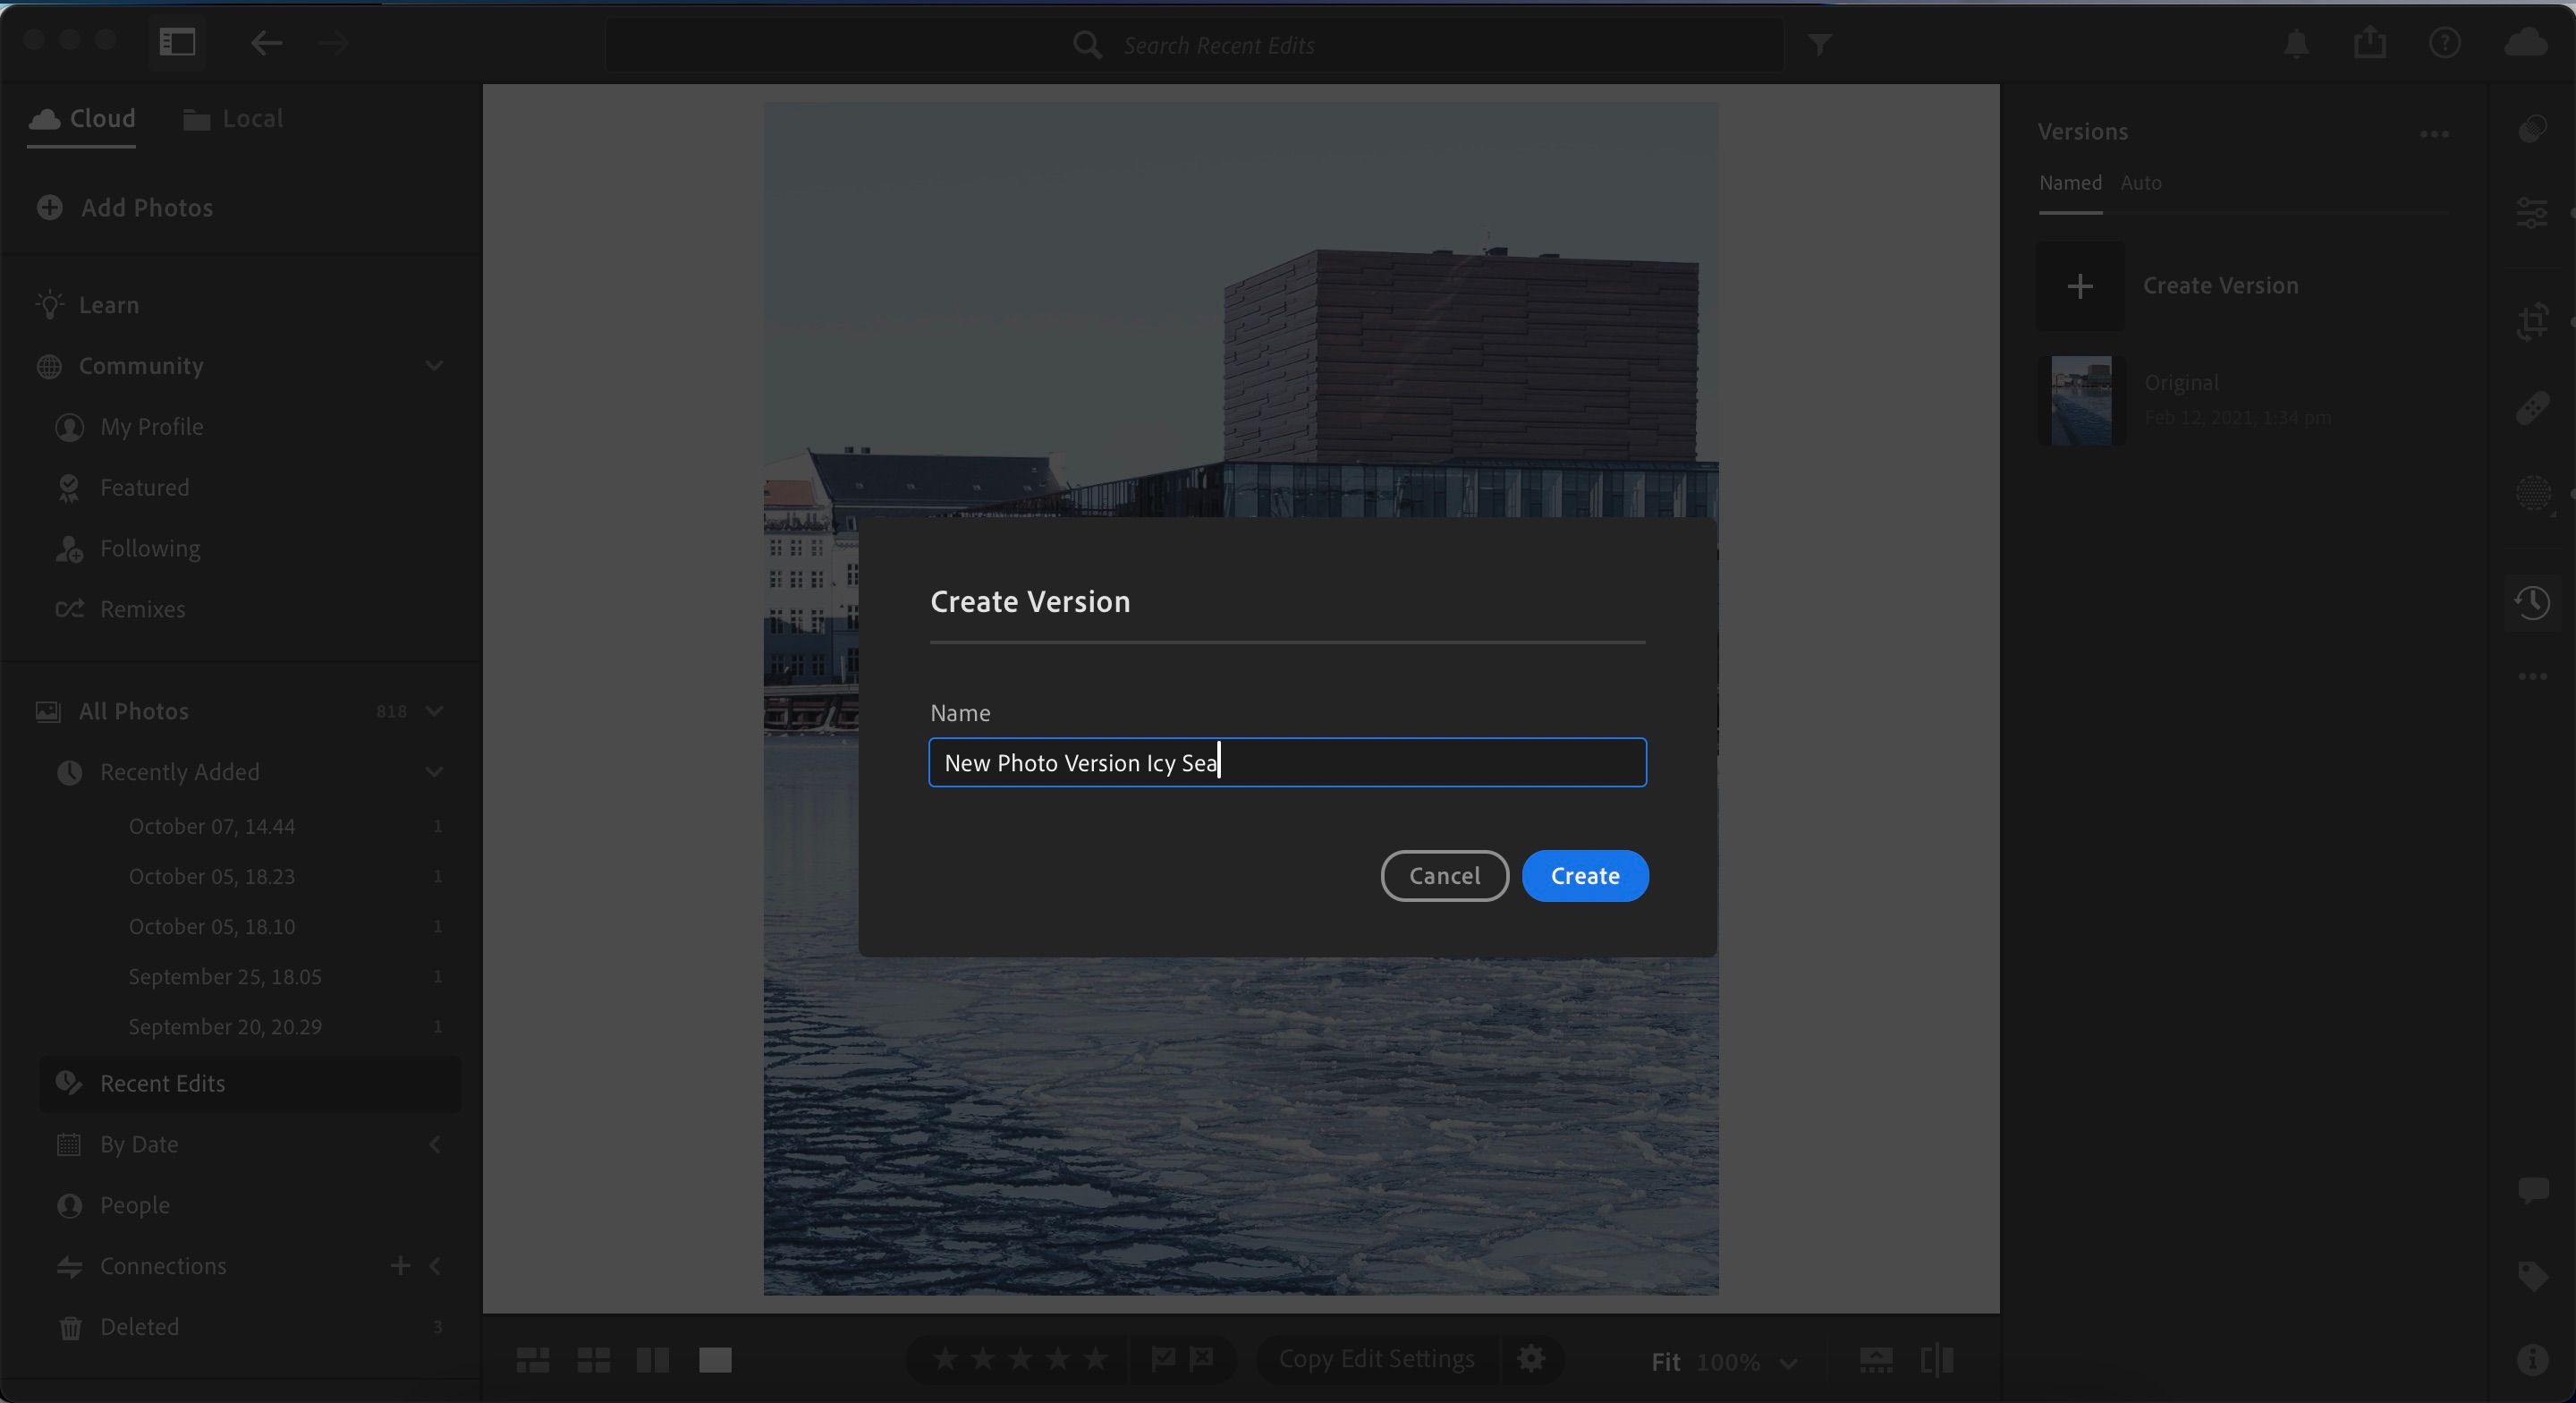The height and width of the screenshot is (1403, 2576).
Task: Toggle the filmstrip at the bottom
Action: [x=1876, y=1359]
